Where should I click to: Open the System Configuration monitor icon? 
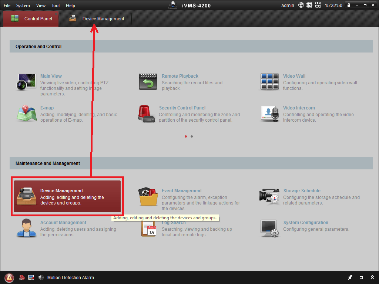pos(269,229)
